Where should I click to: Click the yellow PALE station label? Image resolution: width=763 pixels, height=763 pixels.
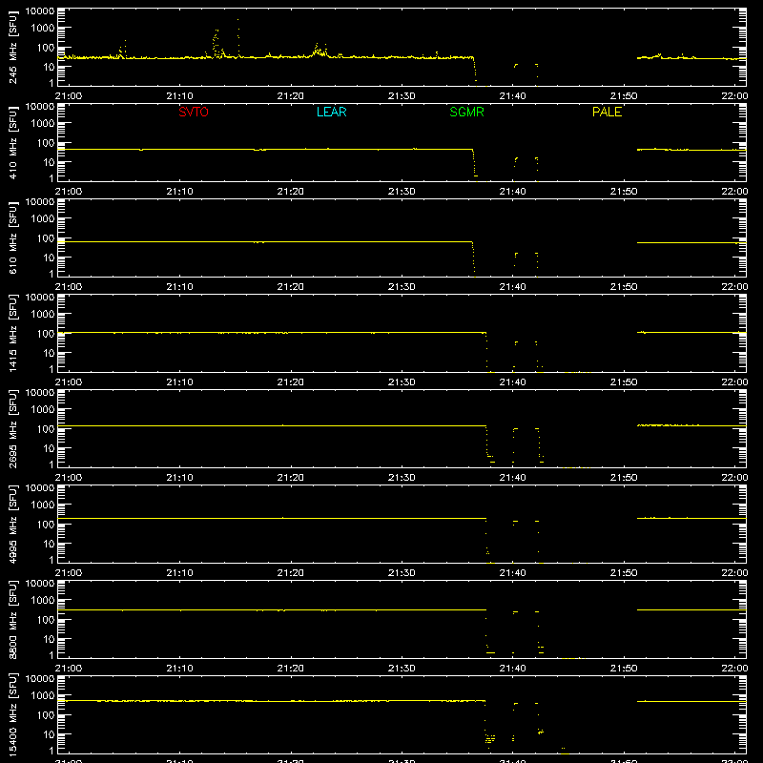[x=607, y=112]
